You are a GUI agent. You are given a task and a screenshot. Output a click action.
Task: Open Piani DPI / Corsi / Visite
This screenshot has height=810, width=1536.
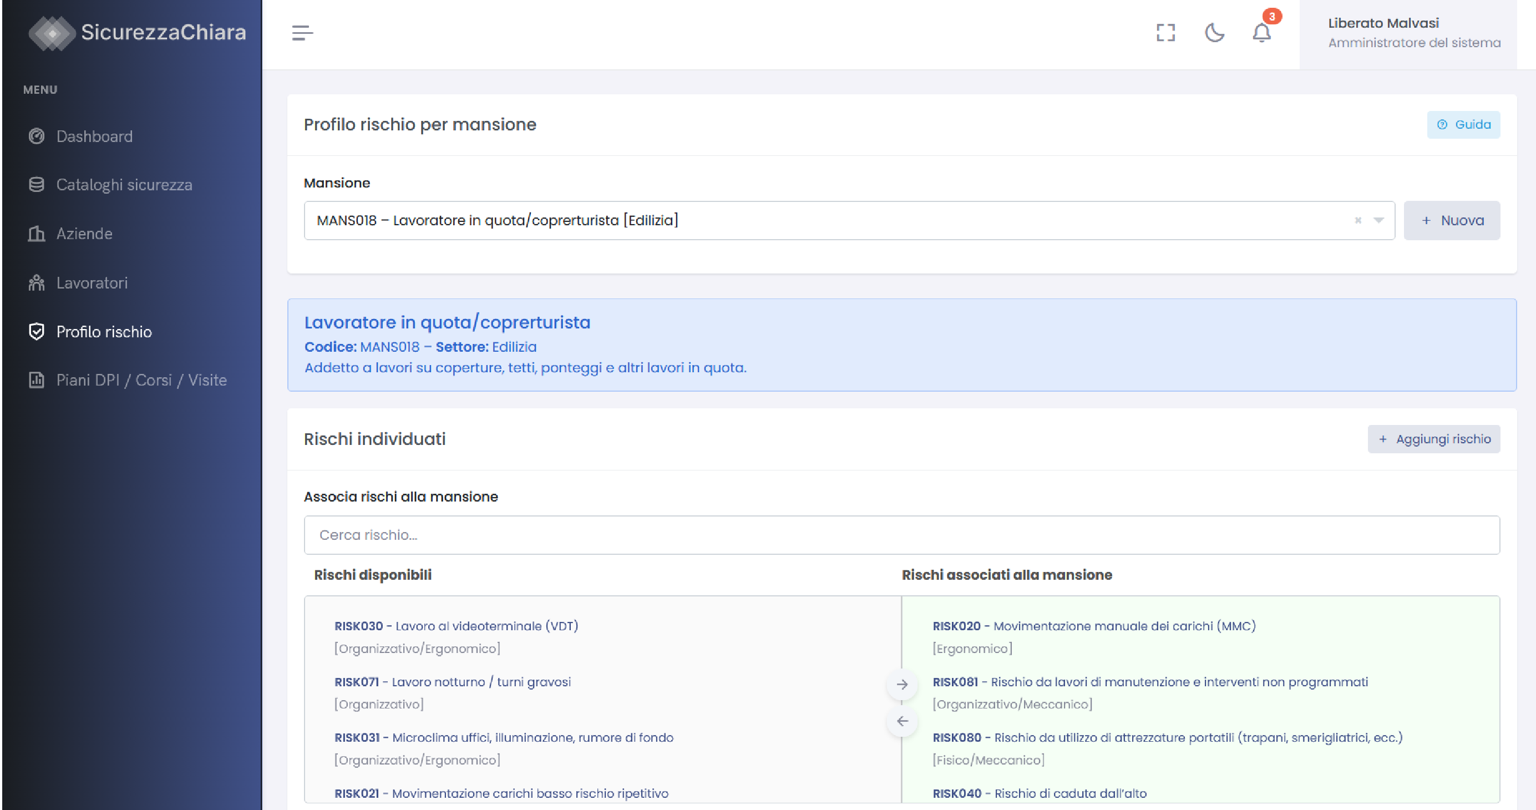coord(141,380)
